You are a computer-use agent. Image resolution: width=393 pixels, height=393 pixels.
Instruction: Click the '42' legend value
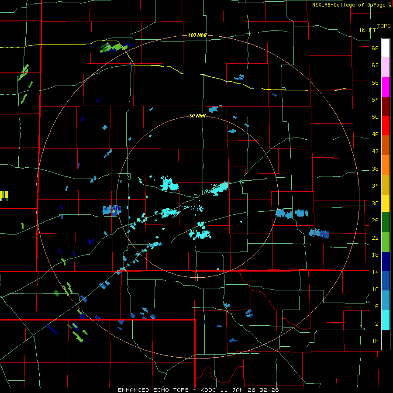coord(375,152)
